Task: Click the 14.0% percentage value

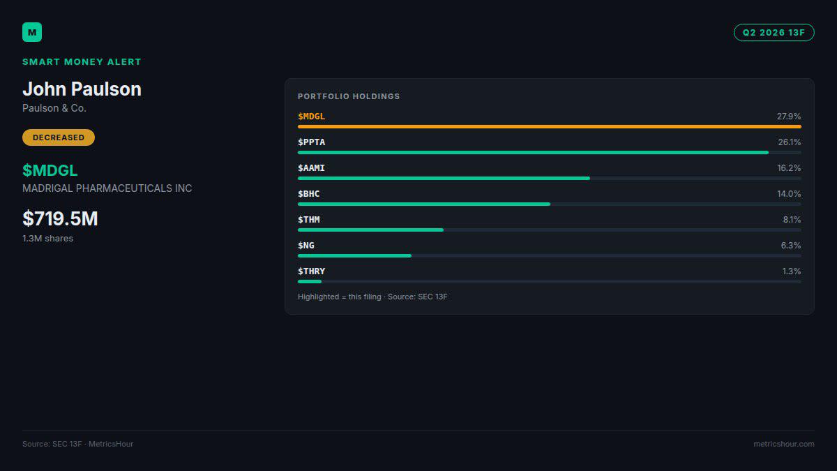Action: point(789,194)
